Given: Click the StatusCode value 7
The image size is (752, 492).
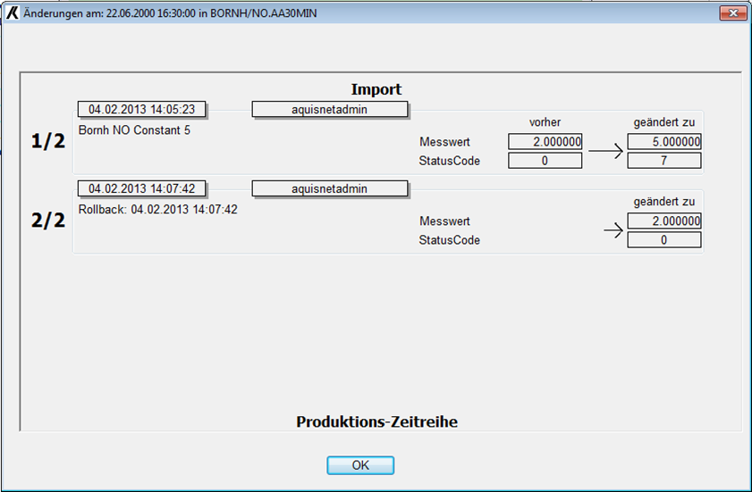Looking at the screenshot, I should 663,161.
